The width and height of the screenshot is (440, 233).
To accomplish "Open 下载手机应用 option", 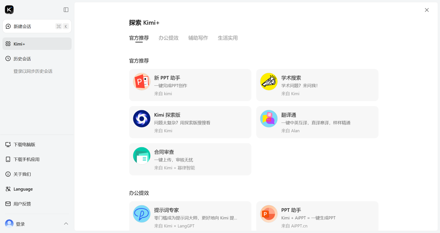I will tap(37, 159).
